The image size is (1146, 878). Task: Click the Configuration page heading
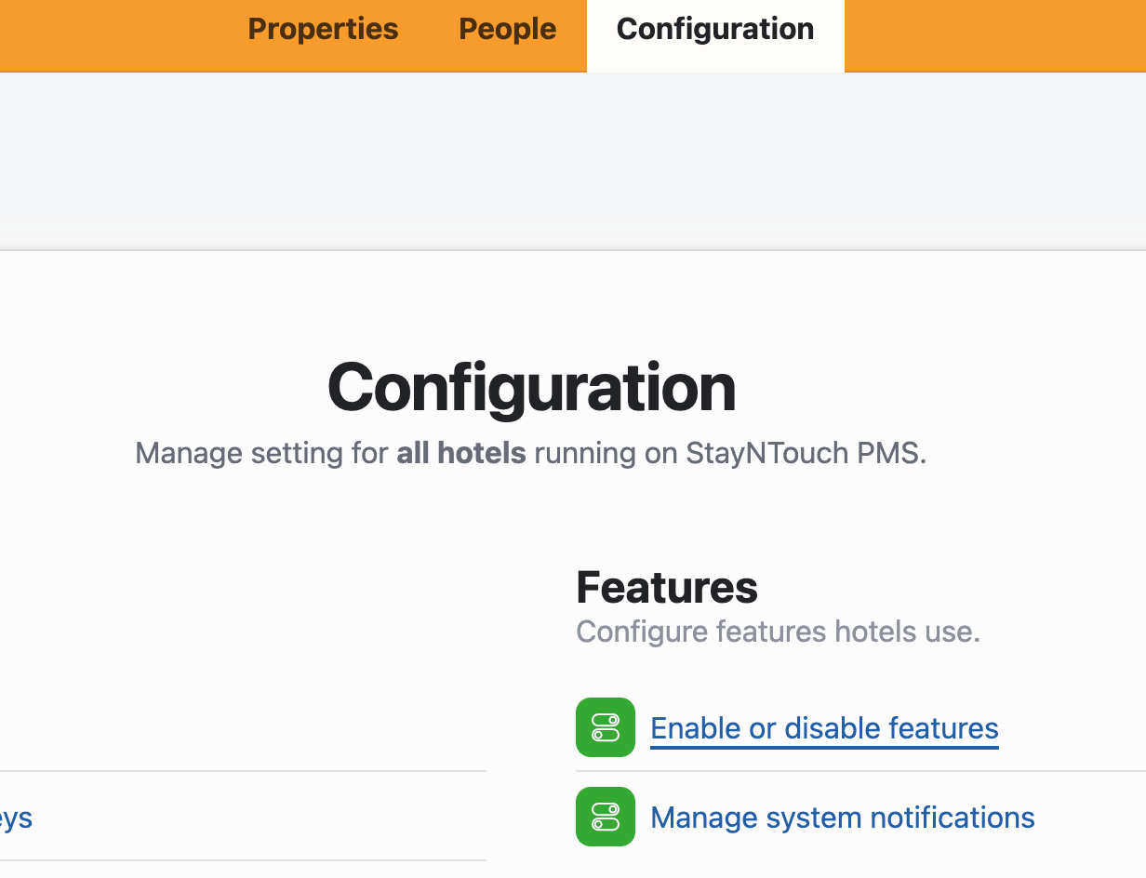[531, 388]
